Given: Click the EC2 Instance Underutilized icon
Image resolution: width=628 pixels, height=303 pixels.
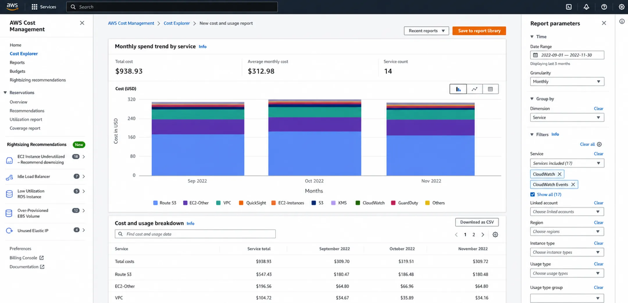Looking at the screenshot, I should coord(9,160).
